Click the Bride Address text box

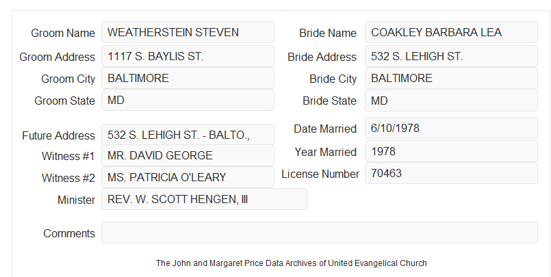[451, 56]
